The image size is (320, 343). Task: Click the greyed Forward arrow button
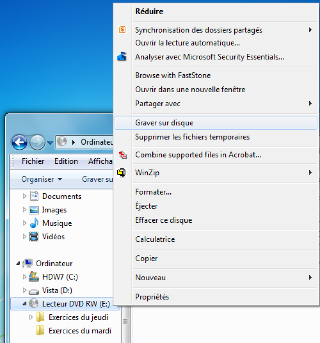(x=37, y=142)
